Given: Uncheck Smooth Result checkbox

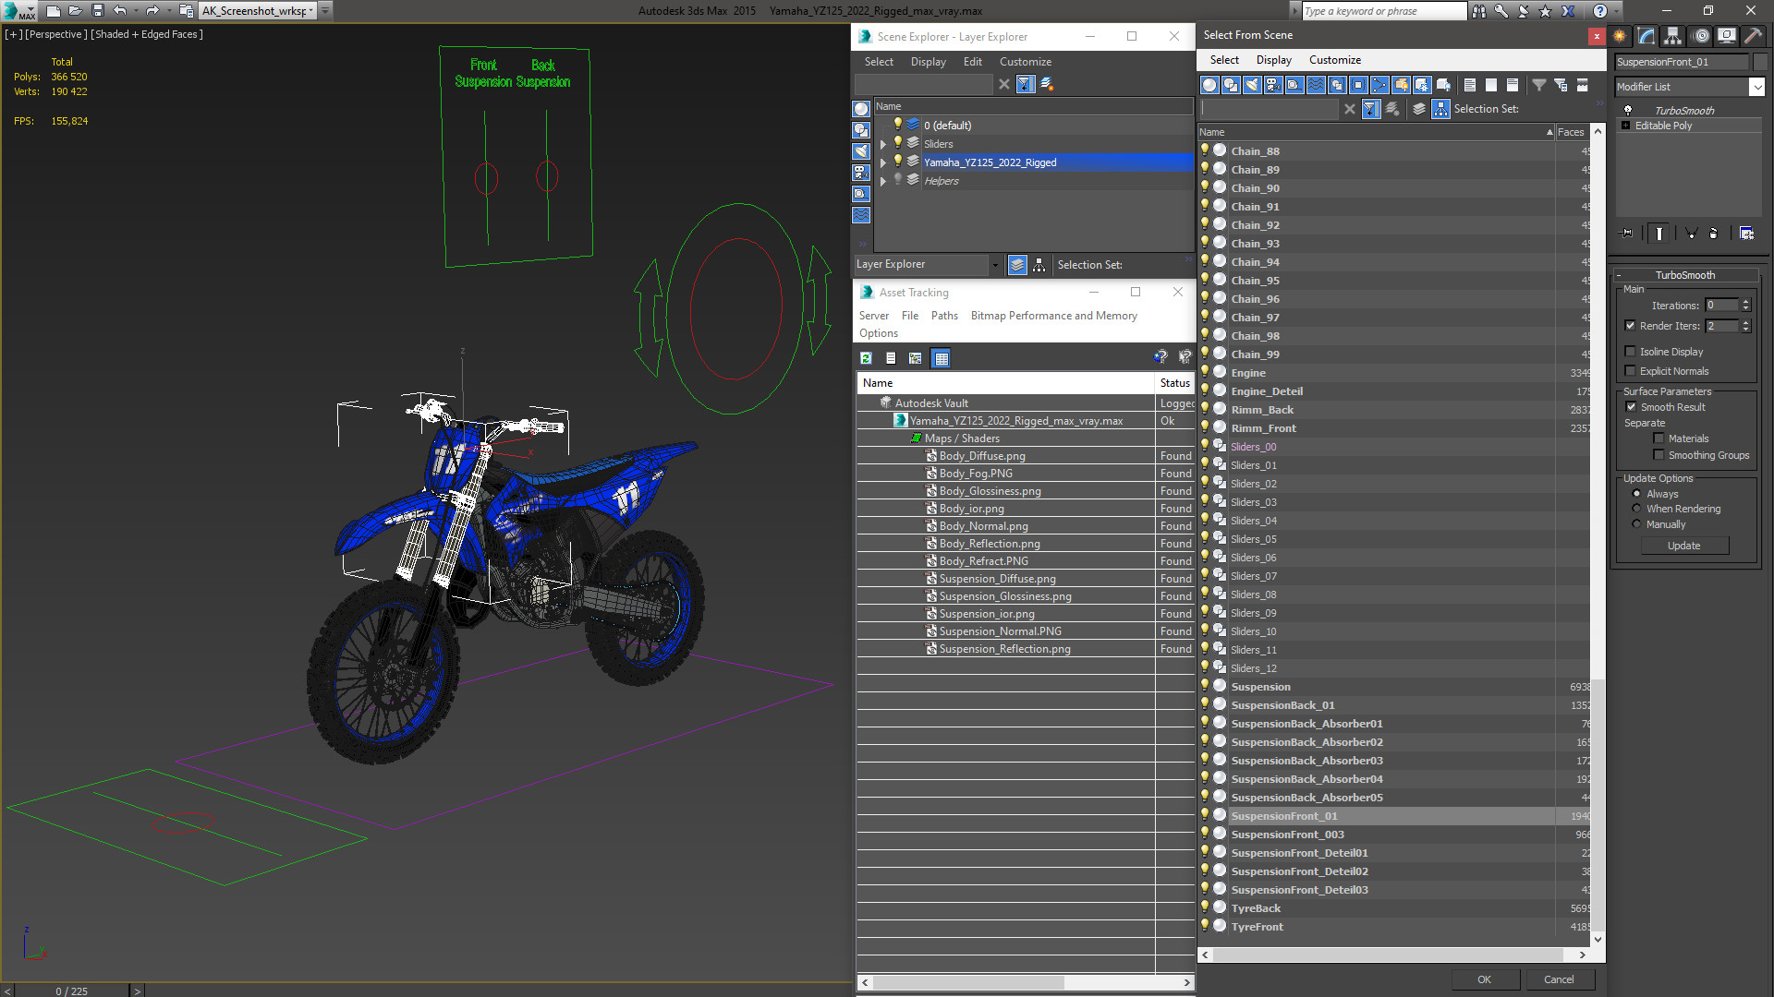Looking at the screenshot, I should coord(1631,406).
